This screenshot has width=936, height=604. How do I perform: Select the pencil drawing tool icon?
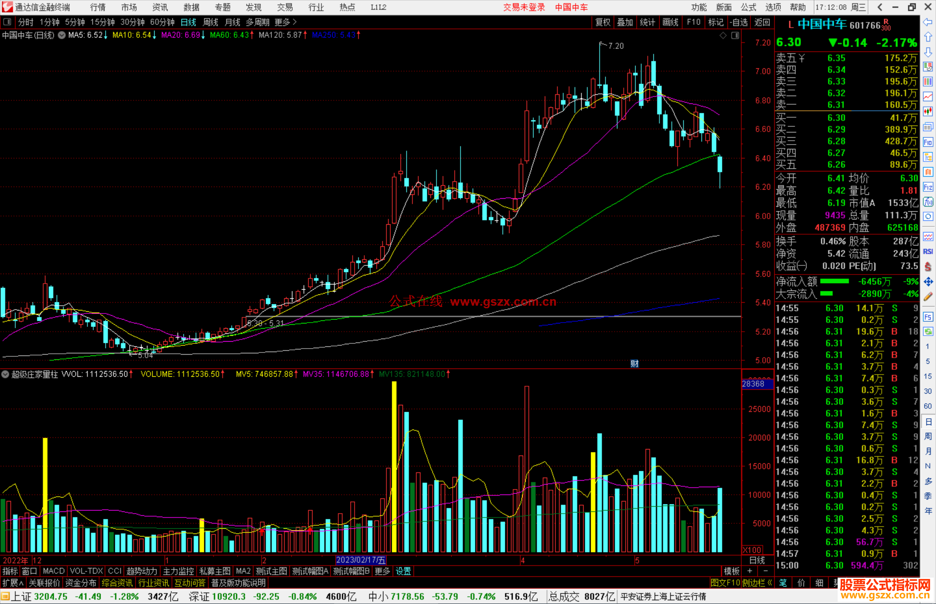click(928, 297)
